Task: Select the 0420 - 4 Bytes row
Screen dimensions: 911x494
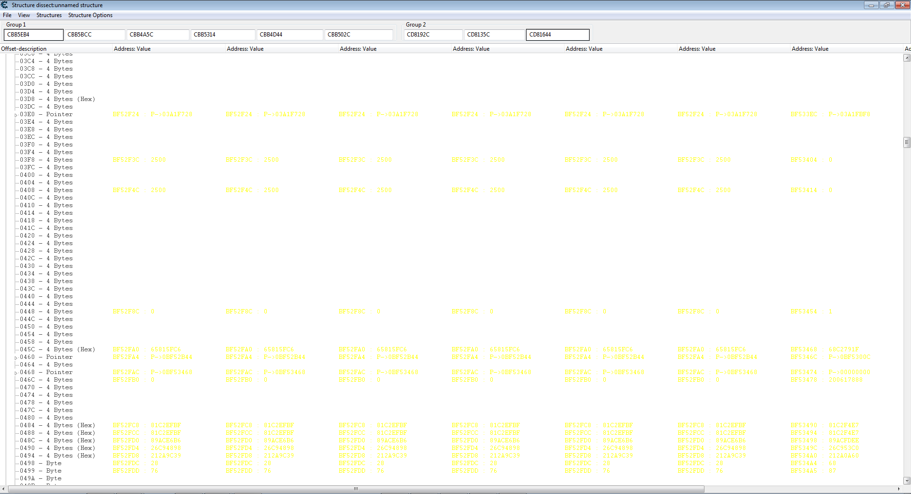Action: click(47, 236)
